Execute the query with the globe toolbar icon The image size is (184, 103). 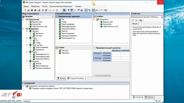[39, 10]
